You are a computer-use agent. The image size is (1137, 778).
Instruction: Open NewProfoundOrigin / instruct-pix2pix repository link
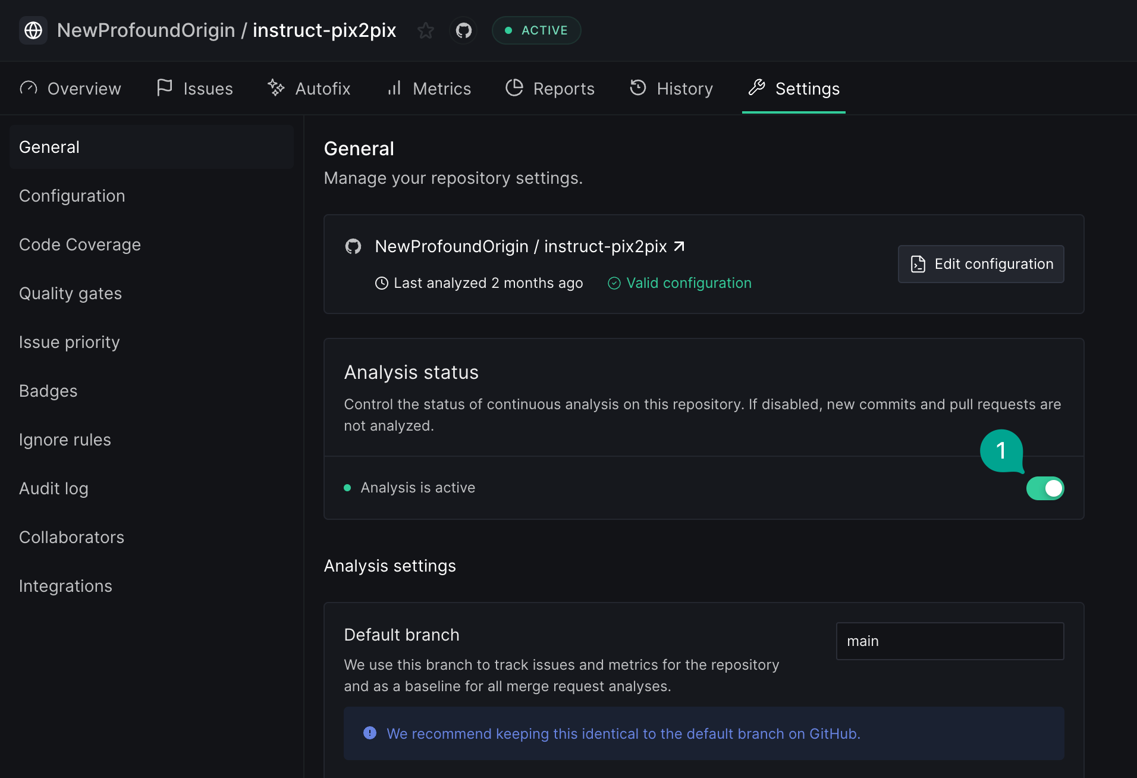point(520,246)
